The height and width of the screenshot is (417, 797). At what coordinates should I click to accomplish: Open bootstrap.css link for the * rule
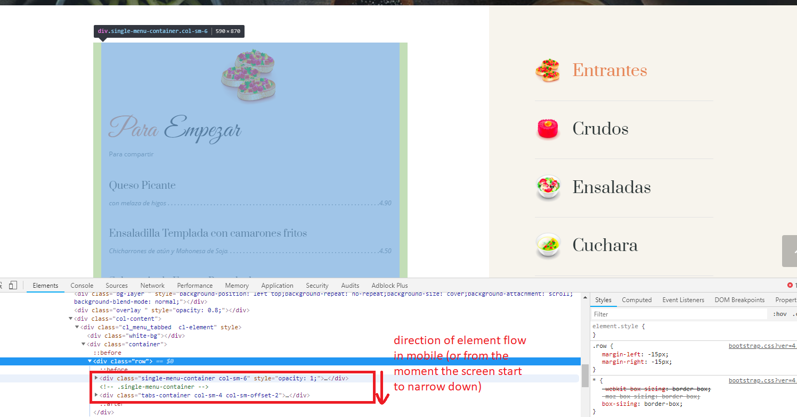click(762, 381)
